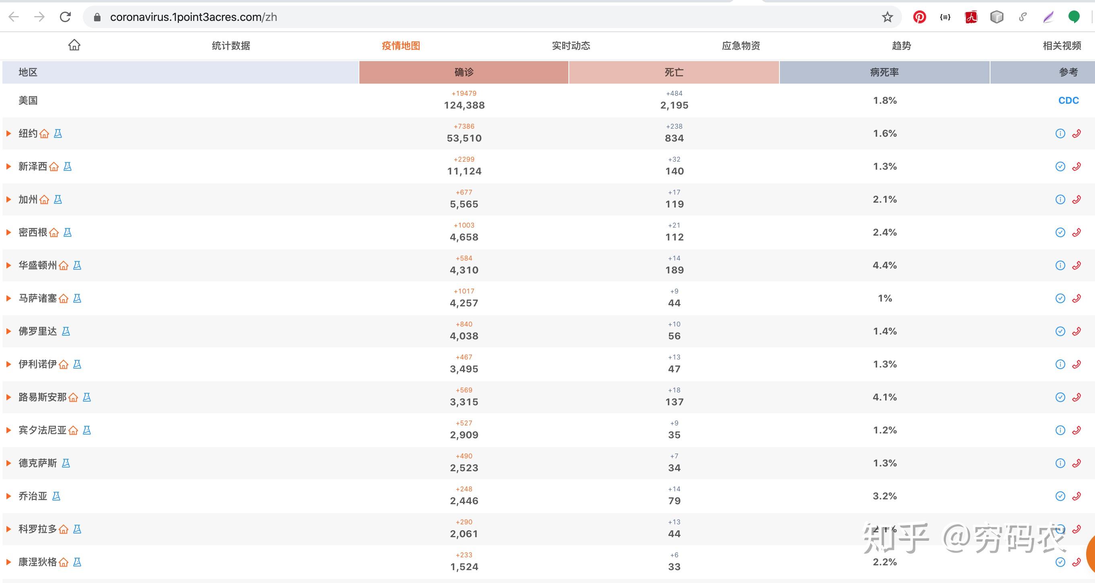Screen dimensions: 1095x583
Task: Click the phone icon in the 华盛顿州 row
Action: coord(1076,265)
